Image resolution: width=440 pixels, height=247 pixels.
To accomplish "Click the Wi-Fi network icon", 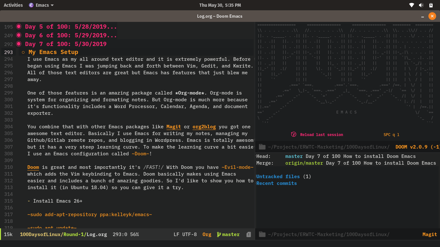I will point(411,5).
